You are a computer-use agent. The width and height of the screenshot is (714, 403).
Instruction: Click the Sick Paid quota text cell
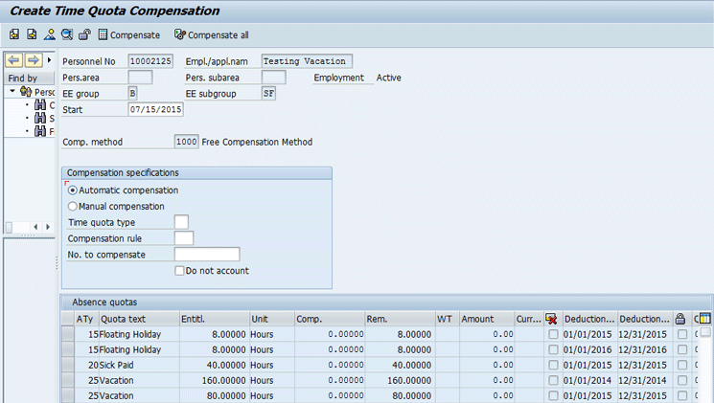tap(139, 365)
